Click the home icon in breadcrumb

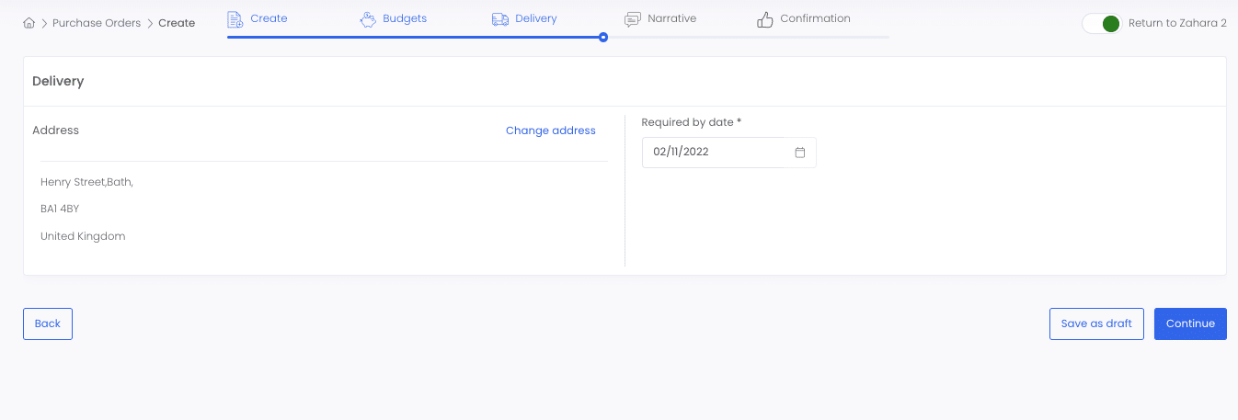[x=29, y=23]
